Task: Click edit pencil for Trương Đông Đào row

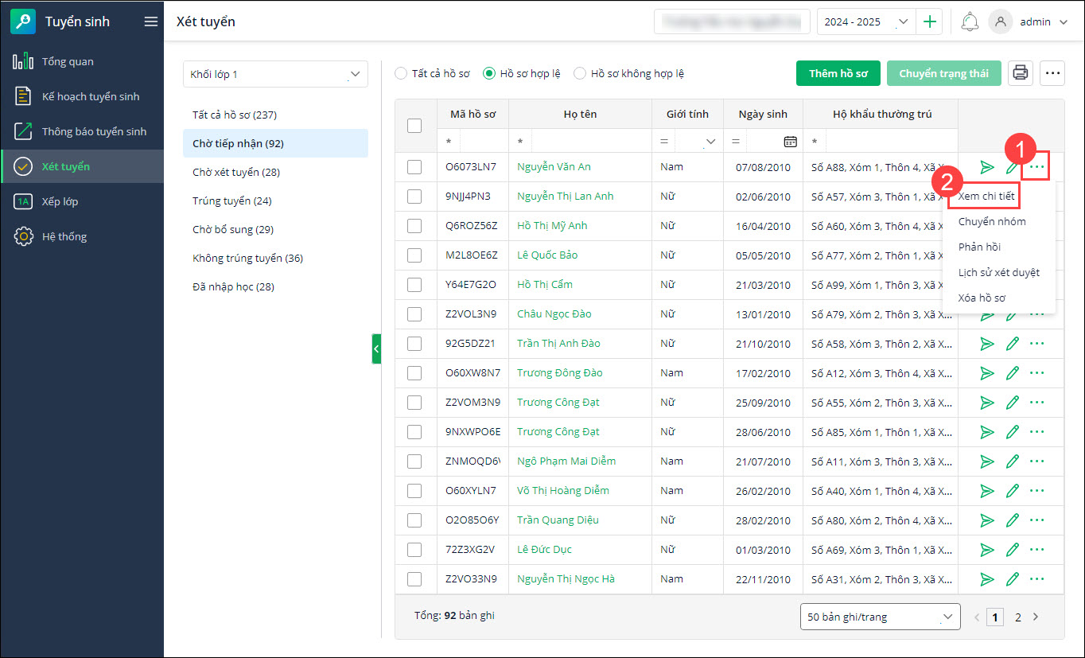Action: (x=1012, y=373)
